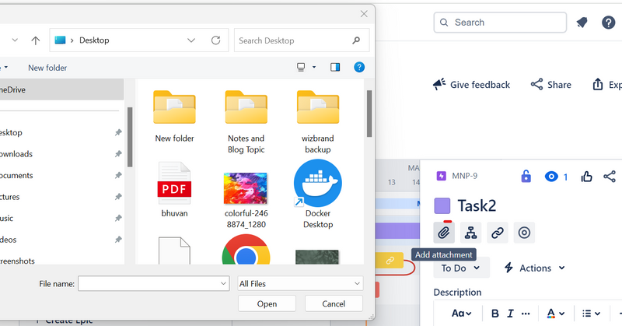Refresh the Desktop folder listing
The height and width of the screenshot is (326, 622).
[215, 40]
